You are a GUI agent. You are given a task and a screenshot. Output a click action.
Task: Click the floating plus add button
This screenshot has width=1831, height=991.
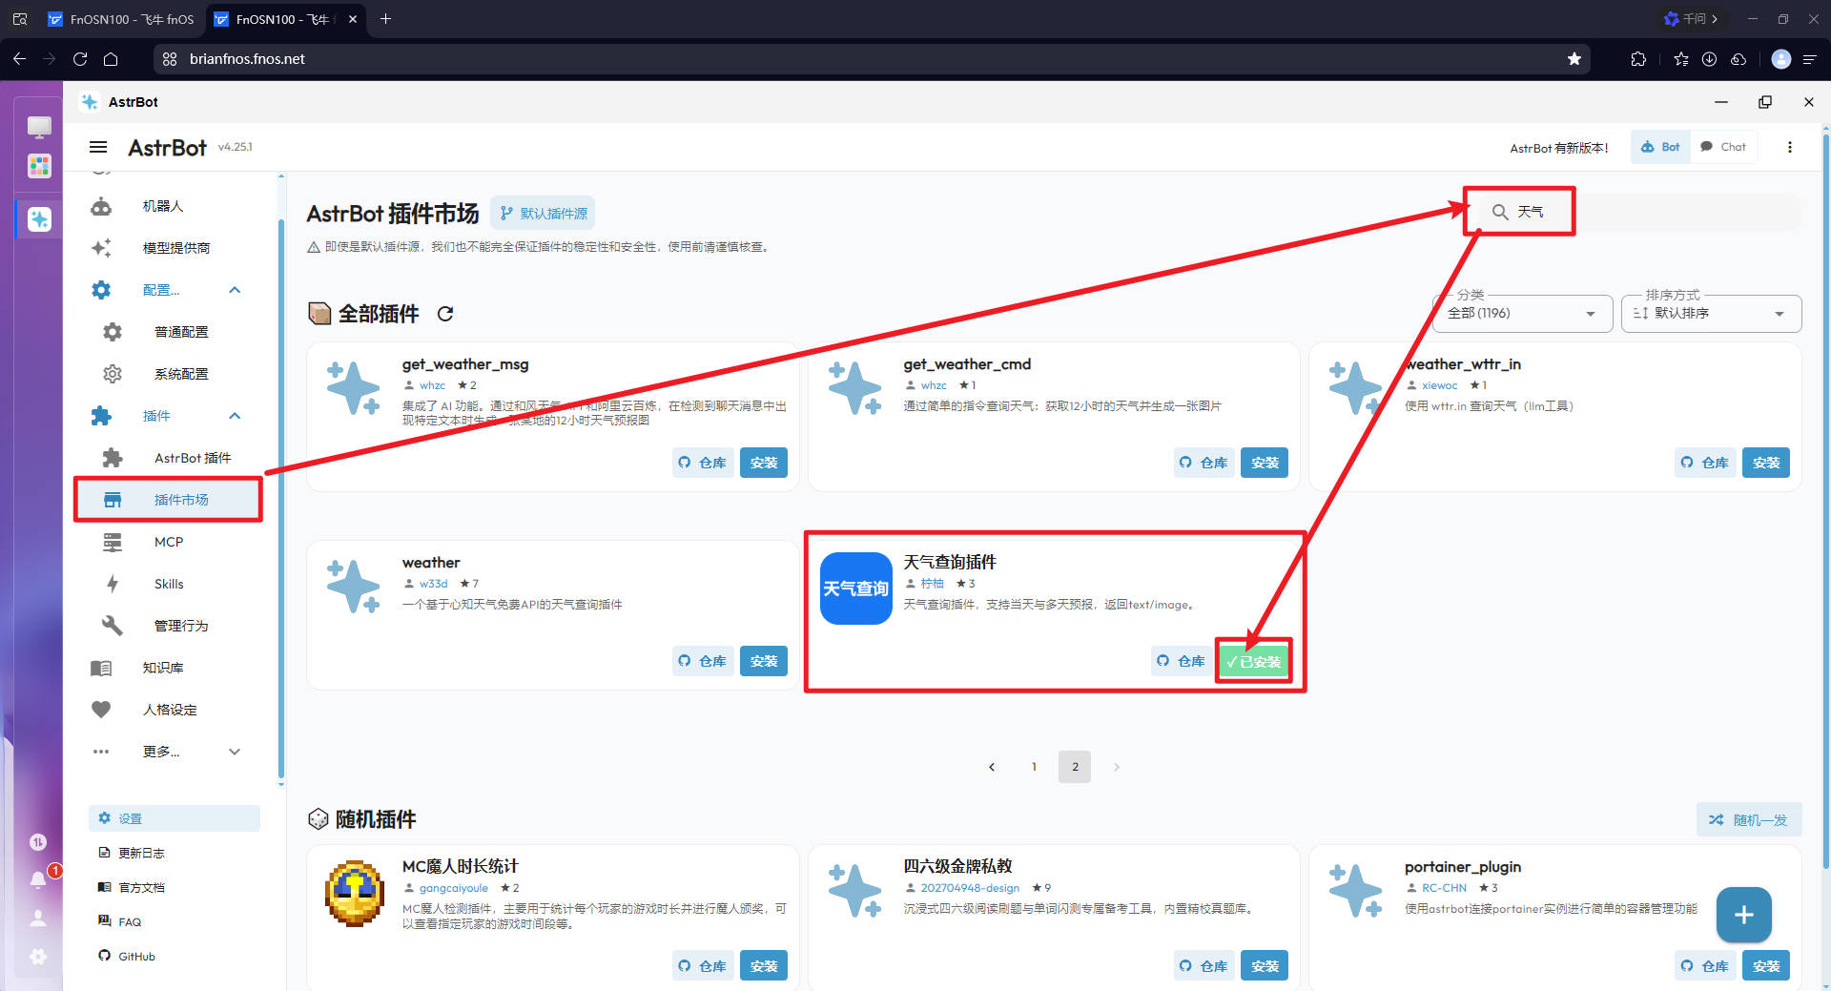(x=1744, y=915)
